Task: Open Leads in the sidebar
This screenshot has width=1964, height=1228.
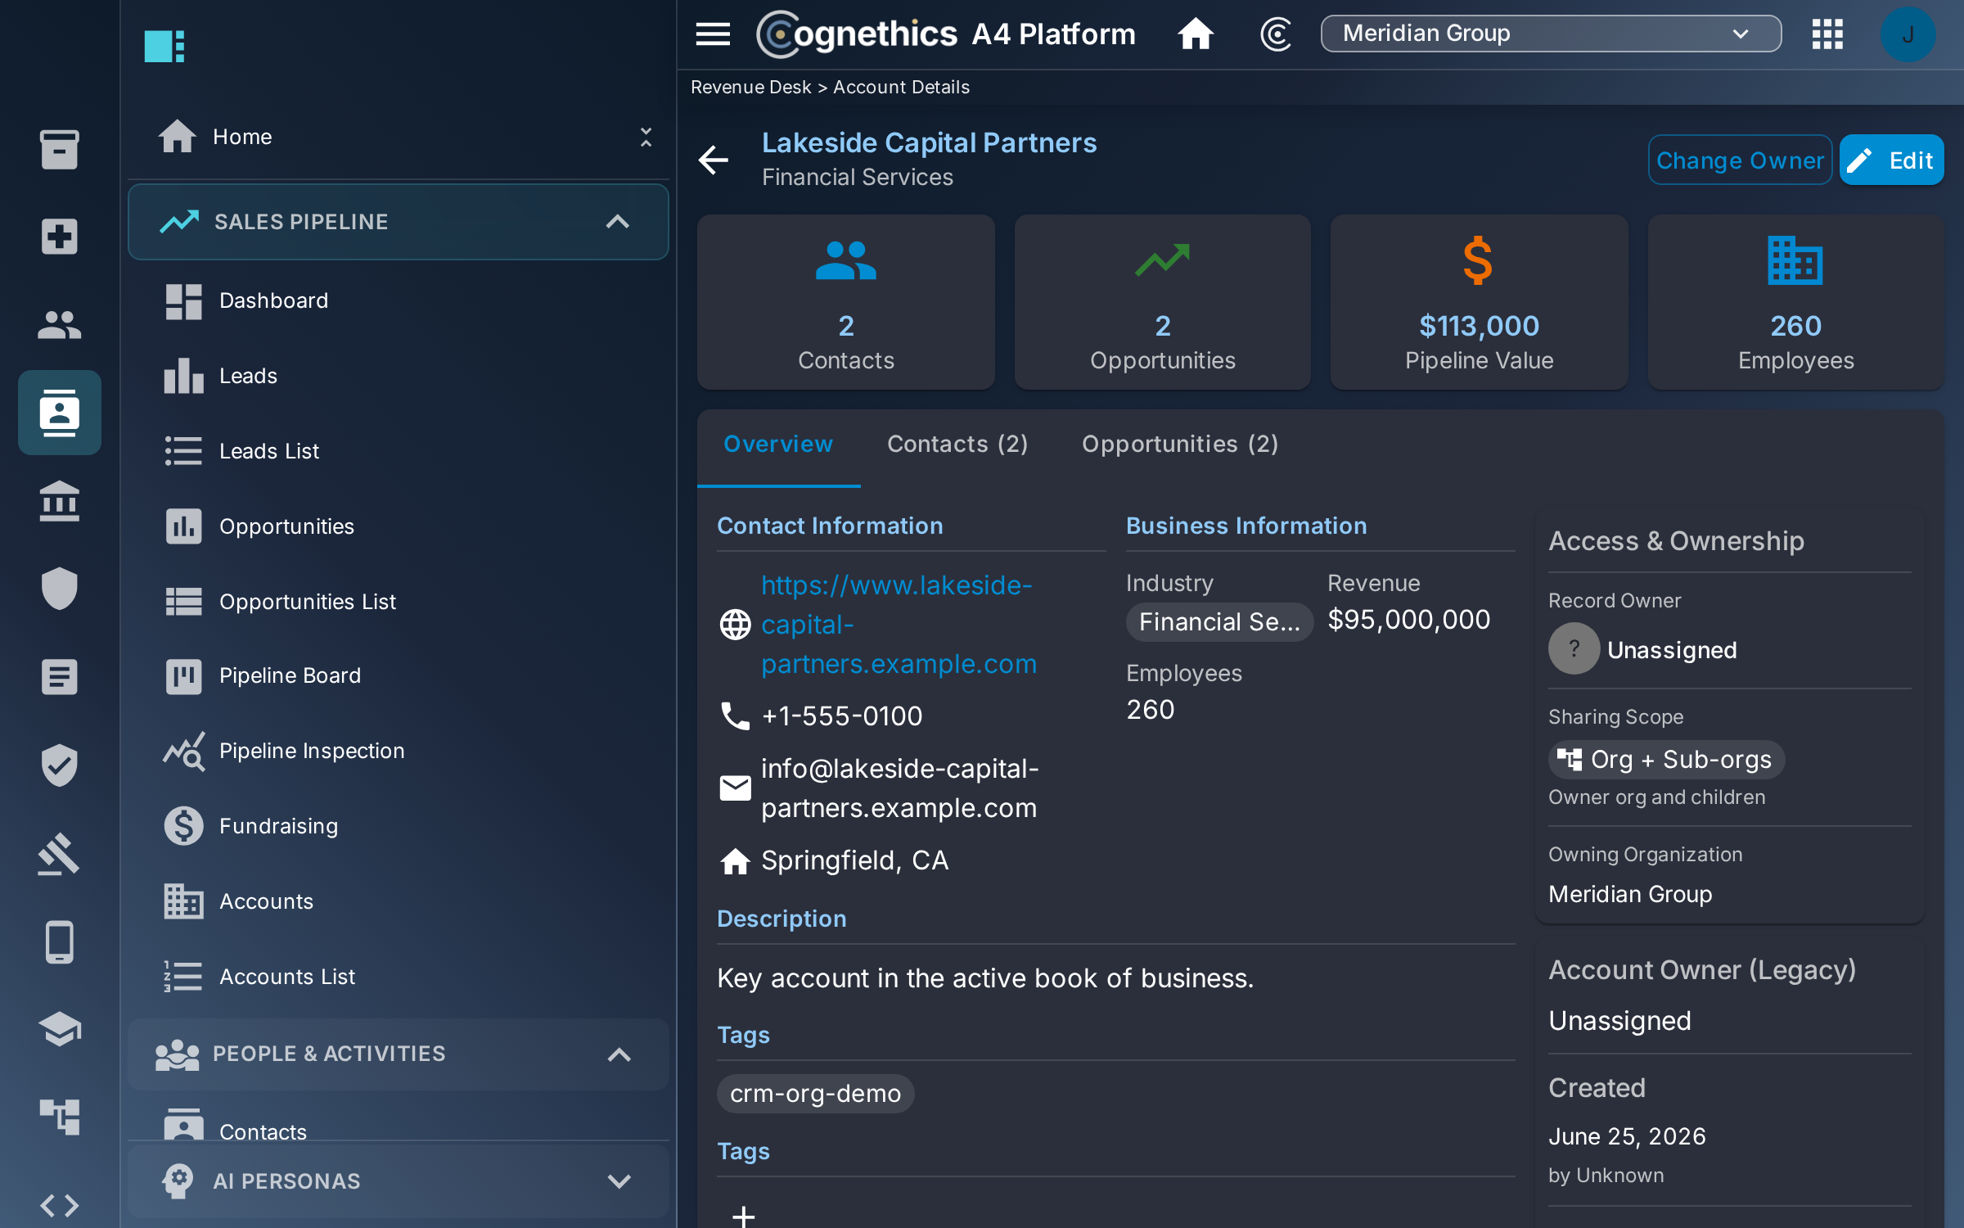Action: click(x=398, y=376)
